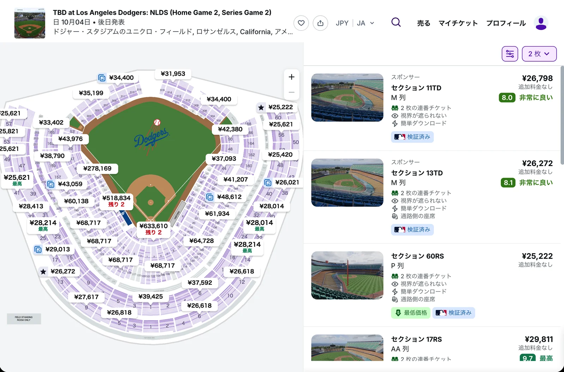564x372 pixels.
Task: Click the heart favorite icon
Action: click(x=301, y=23)
